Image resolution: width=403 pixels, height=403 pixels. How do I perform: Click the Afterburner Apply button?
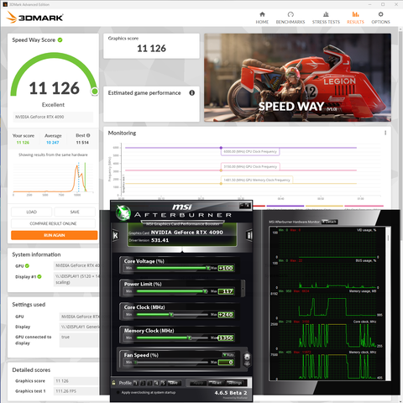point(198,383)
